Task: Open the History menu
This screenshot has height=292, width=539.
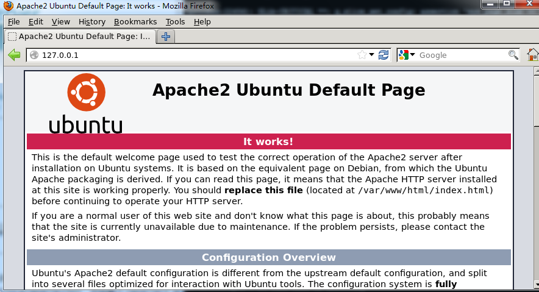Action: [92, 22]
